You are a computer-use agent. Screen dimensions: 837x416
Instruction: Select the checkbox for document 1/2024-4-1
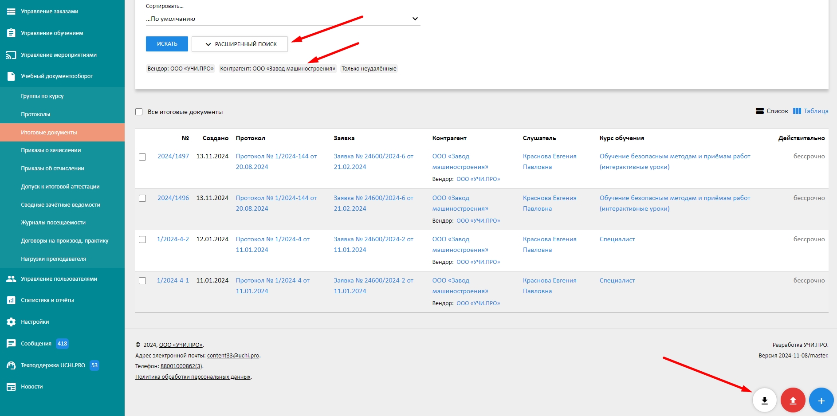(142, 281)
